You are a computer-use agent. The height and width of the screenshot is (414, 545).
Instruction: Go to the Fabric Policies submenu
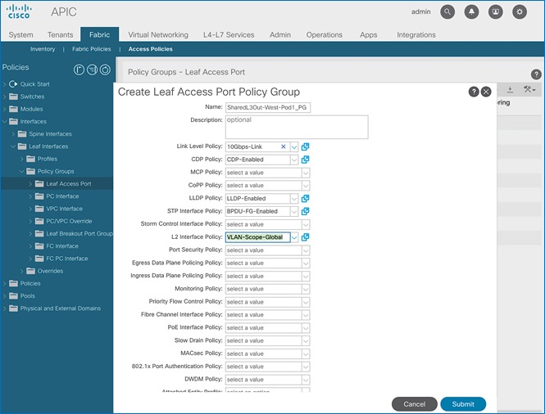[x=92, y=49]
